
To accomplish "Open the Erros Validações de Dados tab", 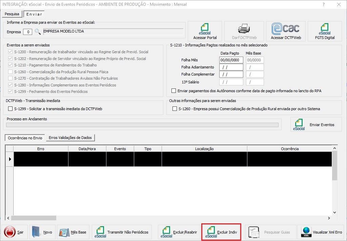I will click(70, 138).
